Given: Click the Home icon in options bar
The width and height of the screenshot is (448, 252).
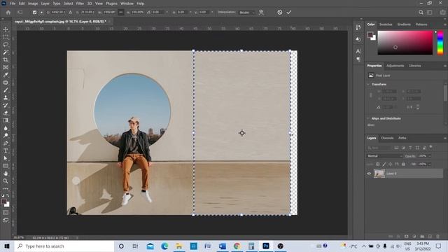Looking at the screenshot, I should 8,13.
